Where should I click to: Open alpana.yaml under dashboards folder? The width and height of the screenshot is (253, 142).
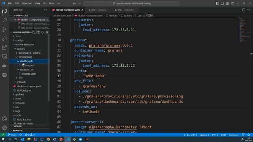point(28,65)
